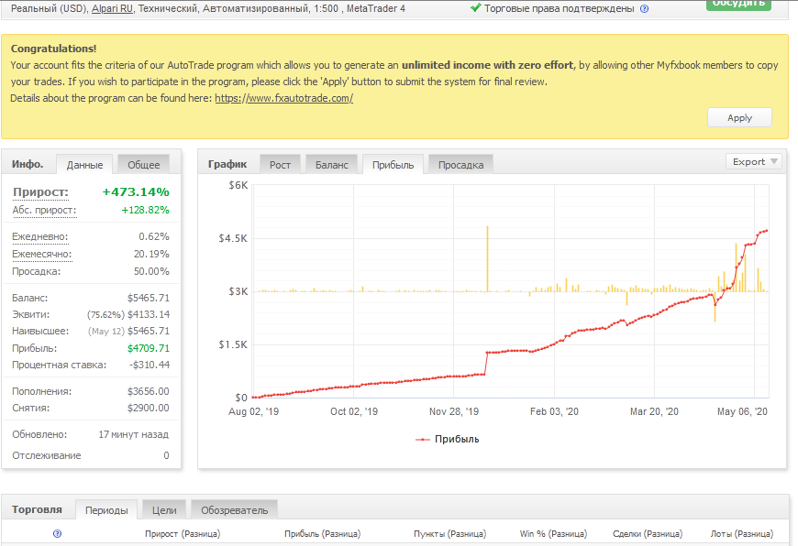The height and width of the screenshot is (546, 798).
Task: Click the +473.14% growth value
Action: pos(136,192)
